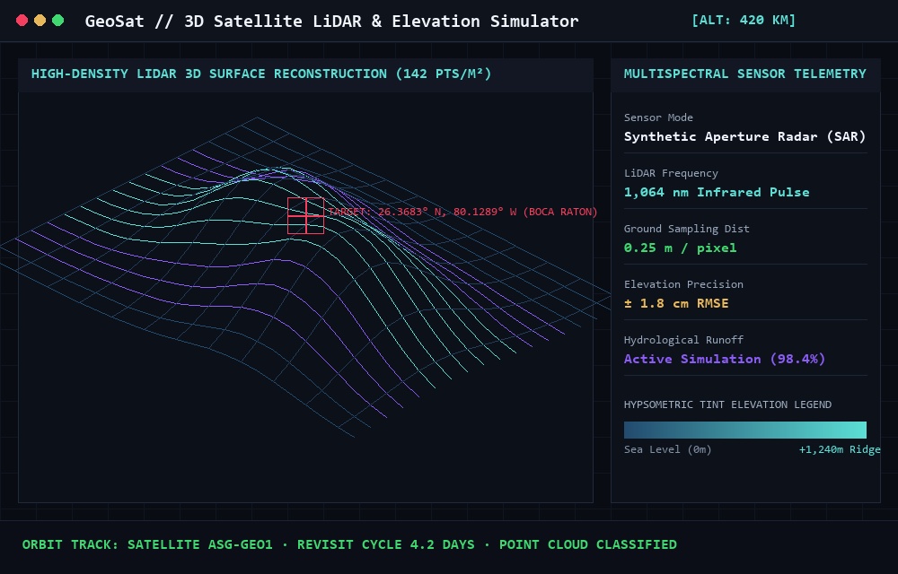The image size is (898, 574).
Task: Select the Active Simulation (98.4%) value
Action: [x=725, y=359]
